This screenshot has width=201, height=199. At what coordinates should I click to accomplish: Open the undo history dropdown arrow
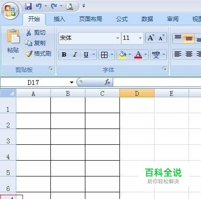point(46,6)
